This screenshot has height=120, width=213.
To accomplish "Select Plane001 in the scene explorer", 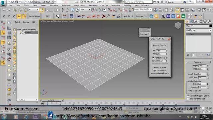I will pos(29,33).
